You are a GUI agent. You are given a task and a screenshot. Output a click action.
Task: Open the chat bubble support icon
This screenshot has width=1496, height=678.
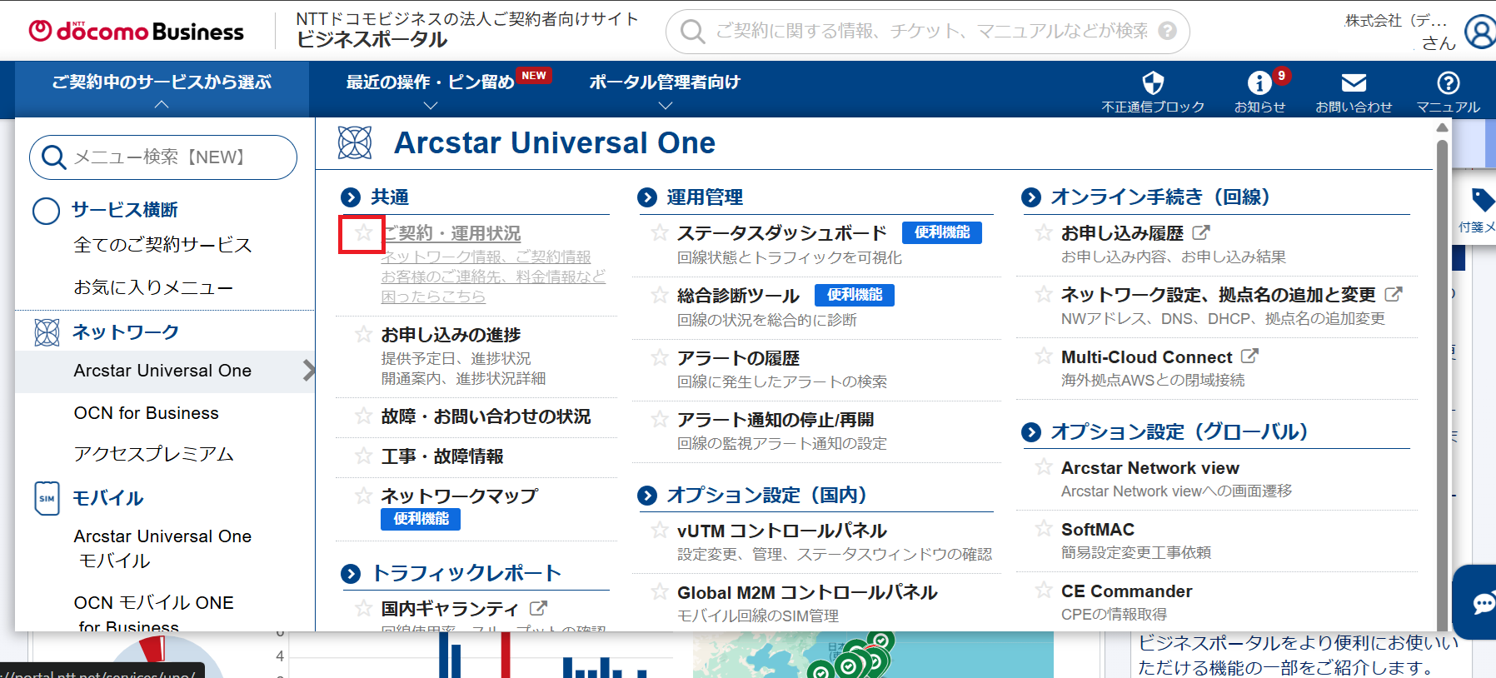(x=1481, y=603)
